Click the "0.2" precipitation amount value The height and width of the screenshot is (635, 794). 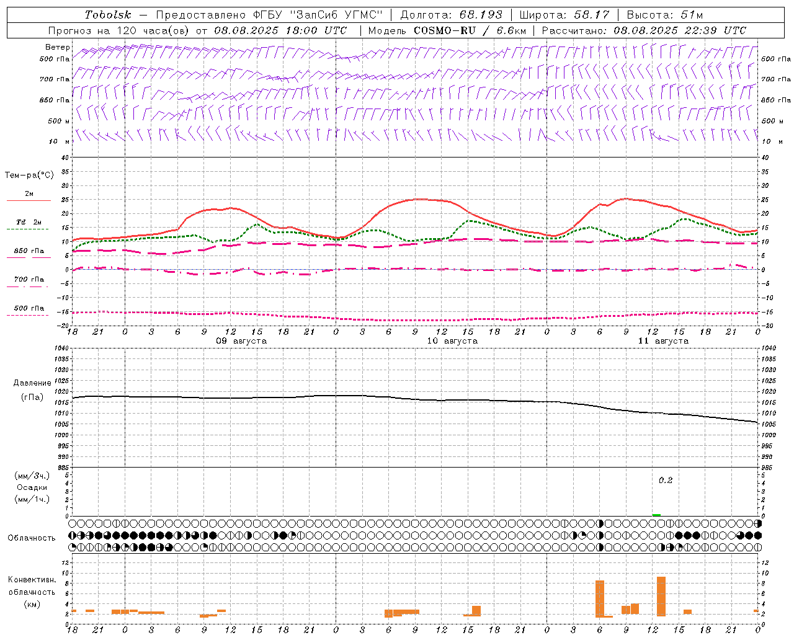tap(666, 481)
